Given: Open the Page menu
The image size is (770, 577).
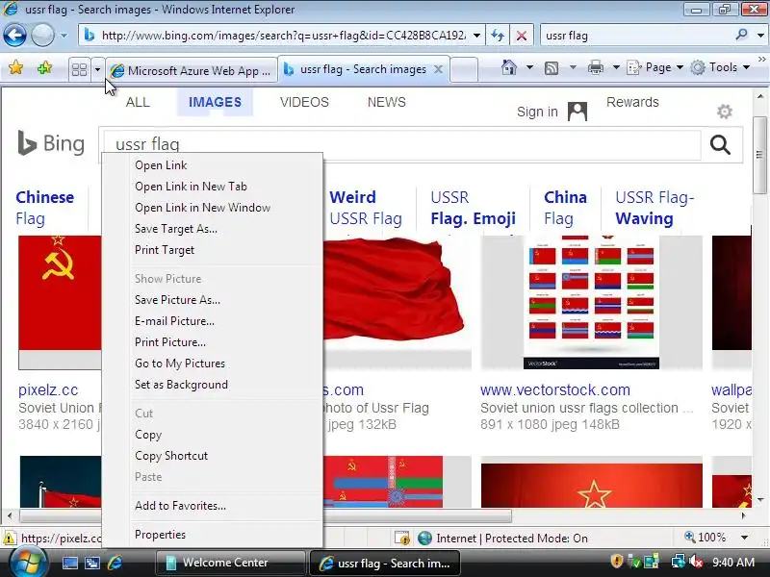Looking at the screenshot, I should 655,67.
